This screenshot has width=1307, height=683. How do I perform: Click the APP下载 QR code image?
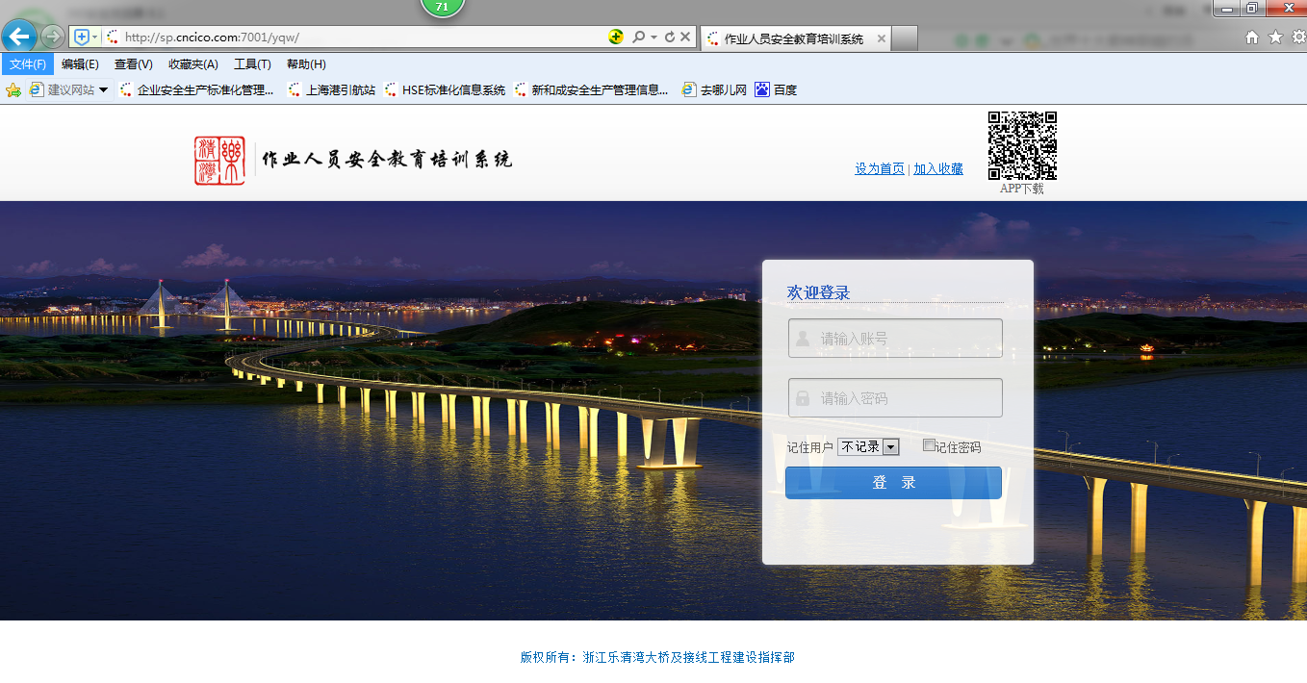pyautogui.click(x=1022, y=145)
